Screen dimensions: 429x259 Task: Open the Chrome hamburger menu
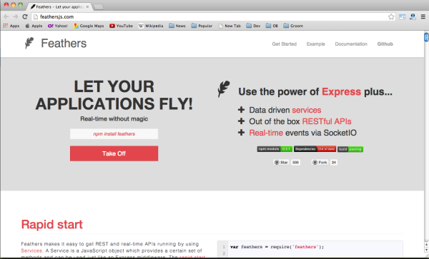(423, 16)
